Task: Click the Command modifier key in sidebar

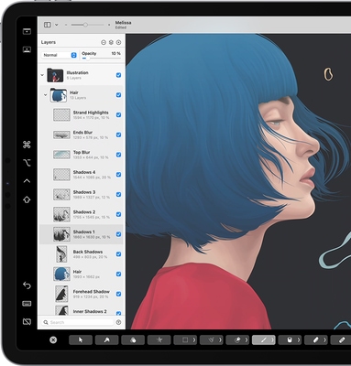Action: [27, 145]
